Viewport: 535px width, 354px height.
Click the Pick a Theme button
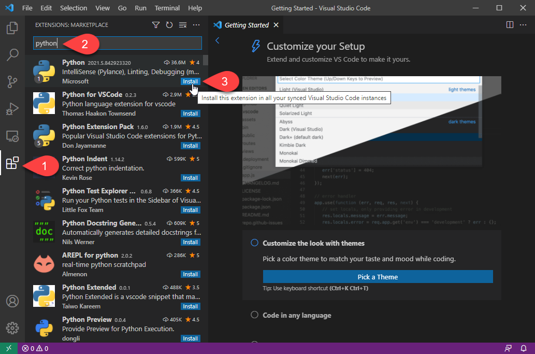(x=378, y=277)
